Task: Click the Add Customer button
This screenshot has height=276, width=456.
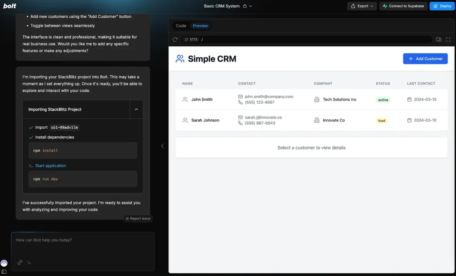Action: 425,59
